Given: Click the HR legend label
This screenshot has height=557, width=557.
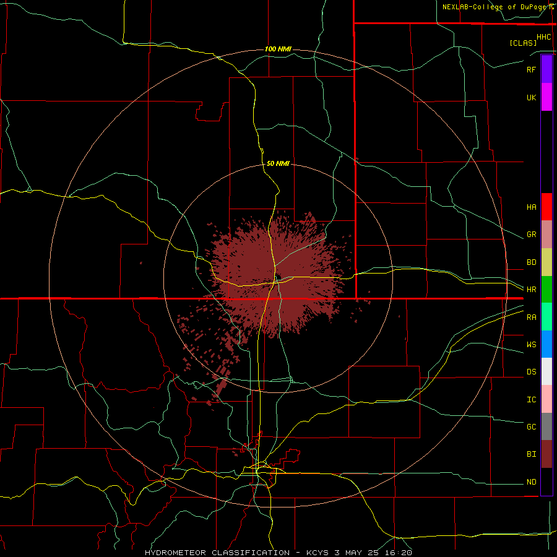Looking at the screenshot, I should (531, 290).
